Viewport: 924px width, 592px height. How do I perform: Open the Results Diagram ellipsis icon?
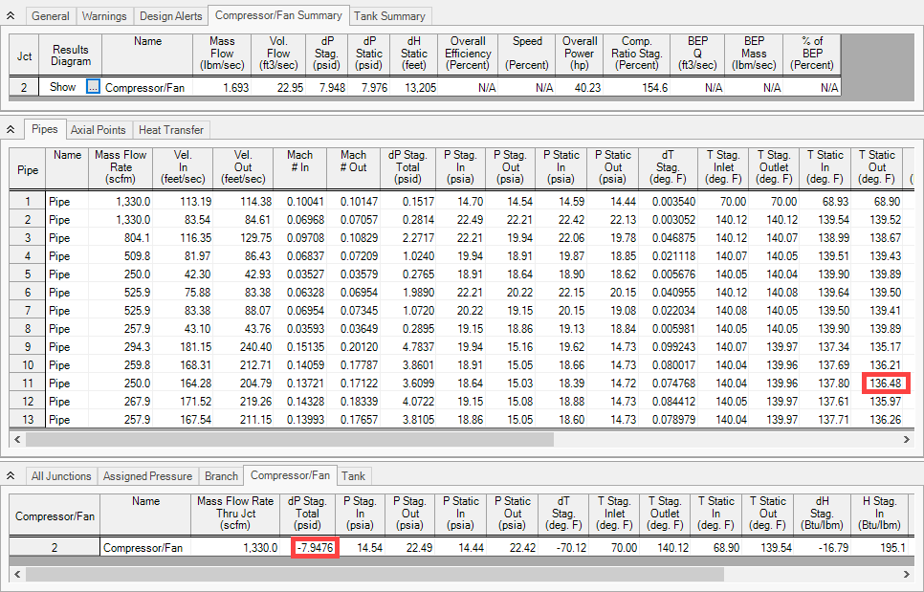(x=93, y=87)
